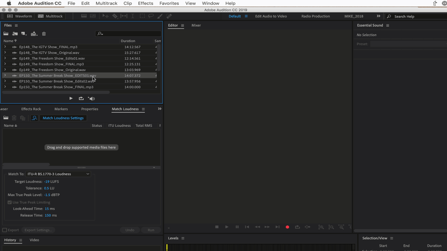Viewport: 447px width, 251px height.
Task: Expand EP150_The Summer Break Show_FINAL.mp3 row
Action: pyautogui.click(x=5, y=87)
